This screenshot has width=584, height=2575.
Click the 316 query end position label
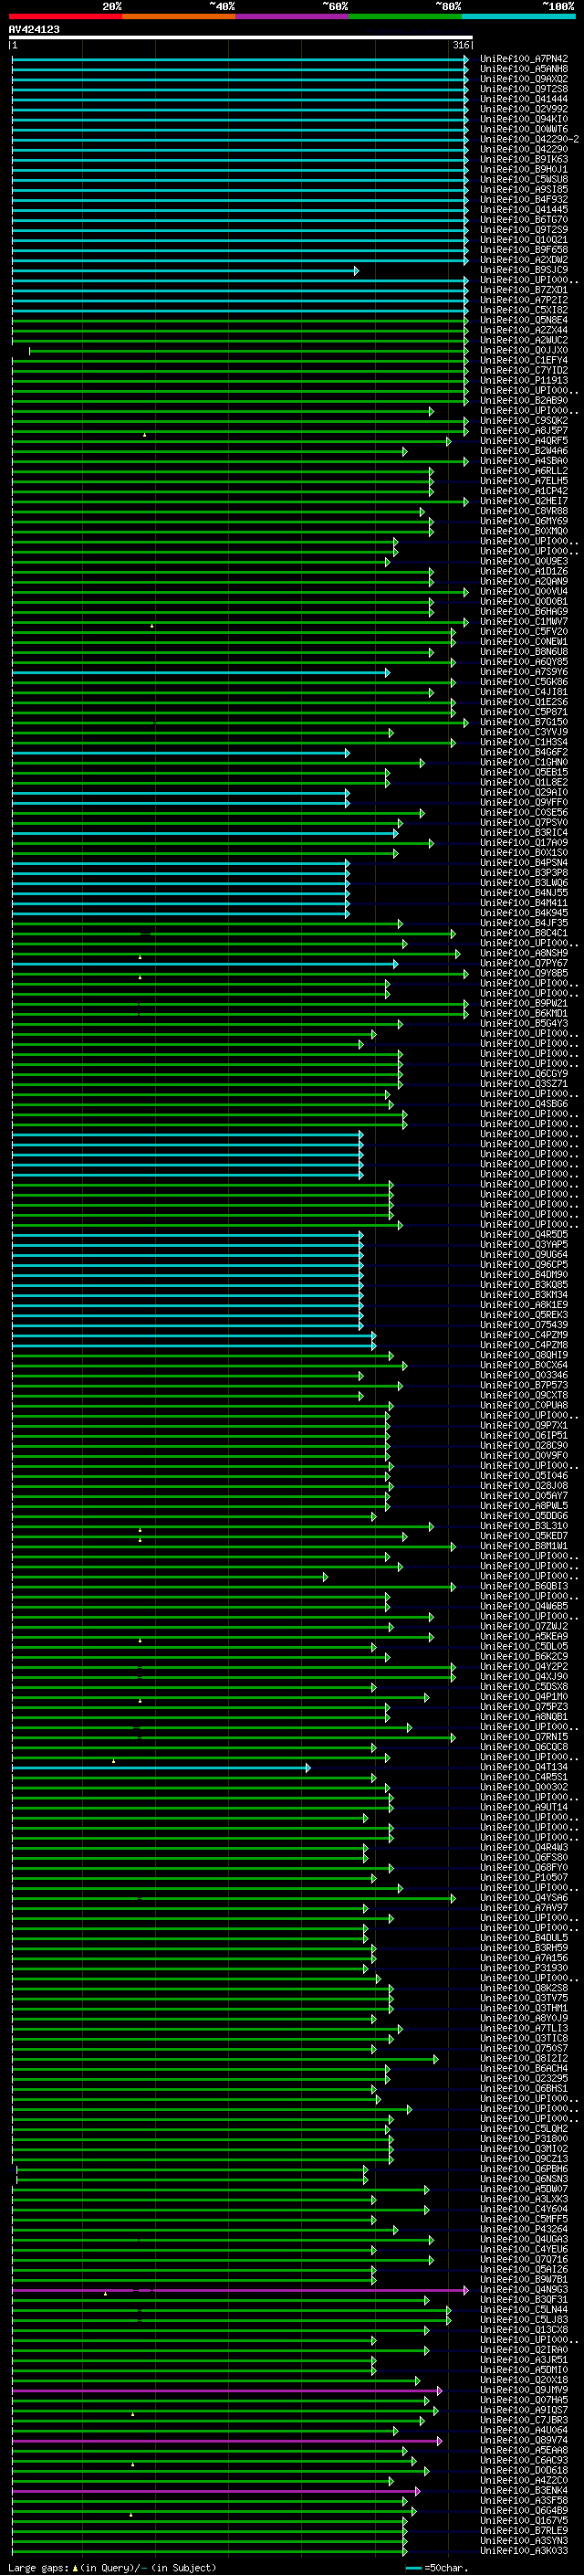[460, 45]
